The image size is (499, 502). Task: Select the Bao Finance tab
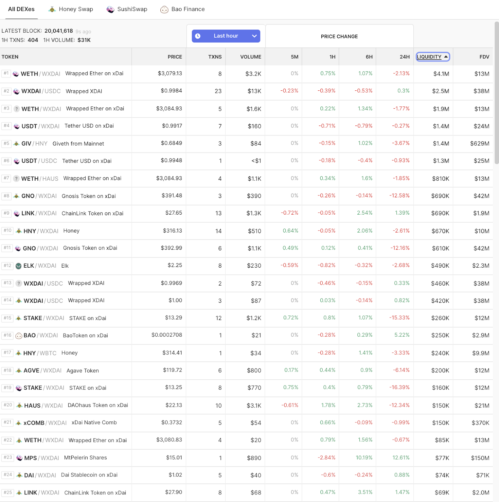click(x=183, y=9)
